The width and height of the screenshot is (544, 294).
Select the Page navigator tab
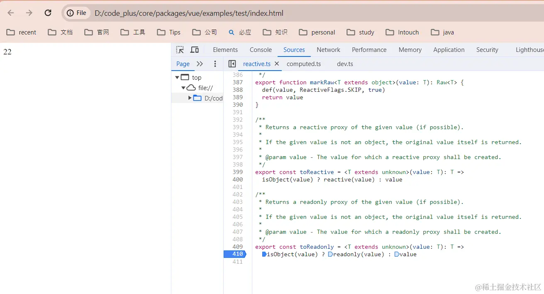[x=183, y=64]
